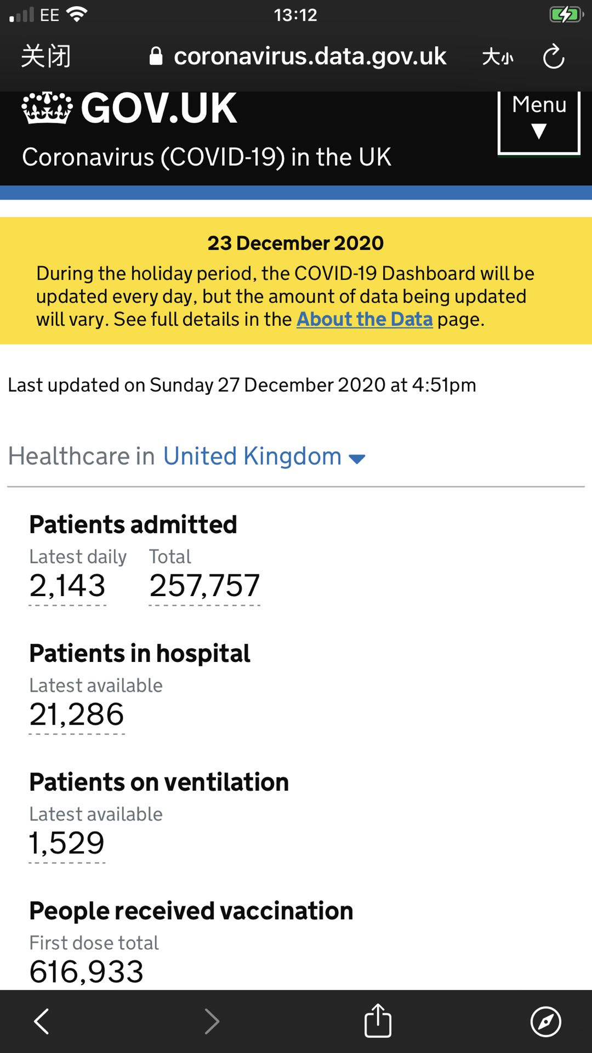Follow the About the Data link
This screenshot has height=1053, width=592.
click(365, 319)
